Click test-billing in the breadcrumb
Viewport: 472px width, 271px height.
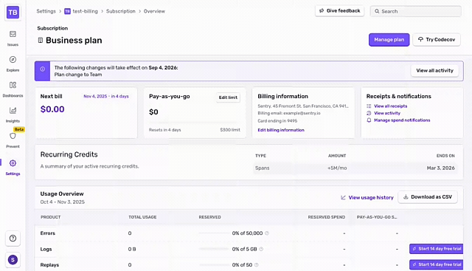tap(86, 11)
